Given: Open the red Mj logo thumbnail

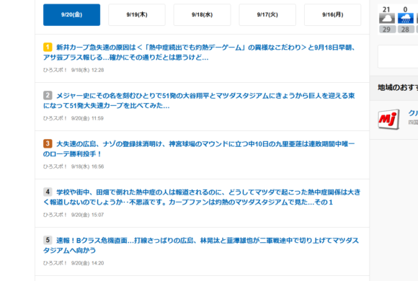Looking at the screenshot, I should 388,120.
